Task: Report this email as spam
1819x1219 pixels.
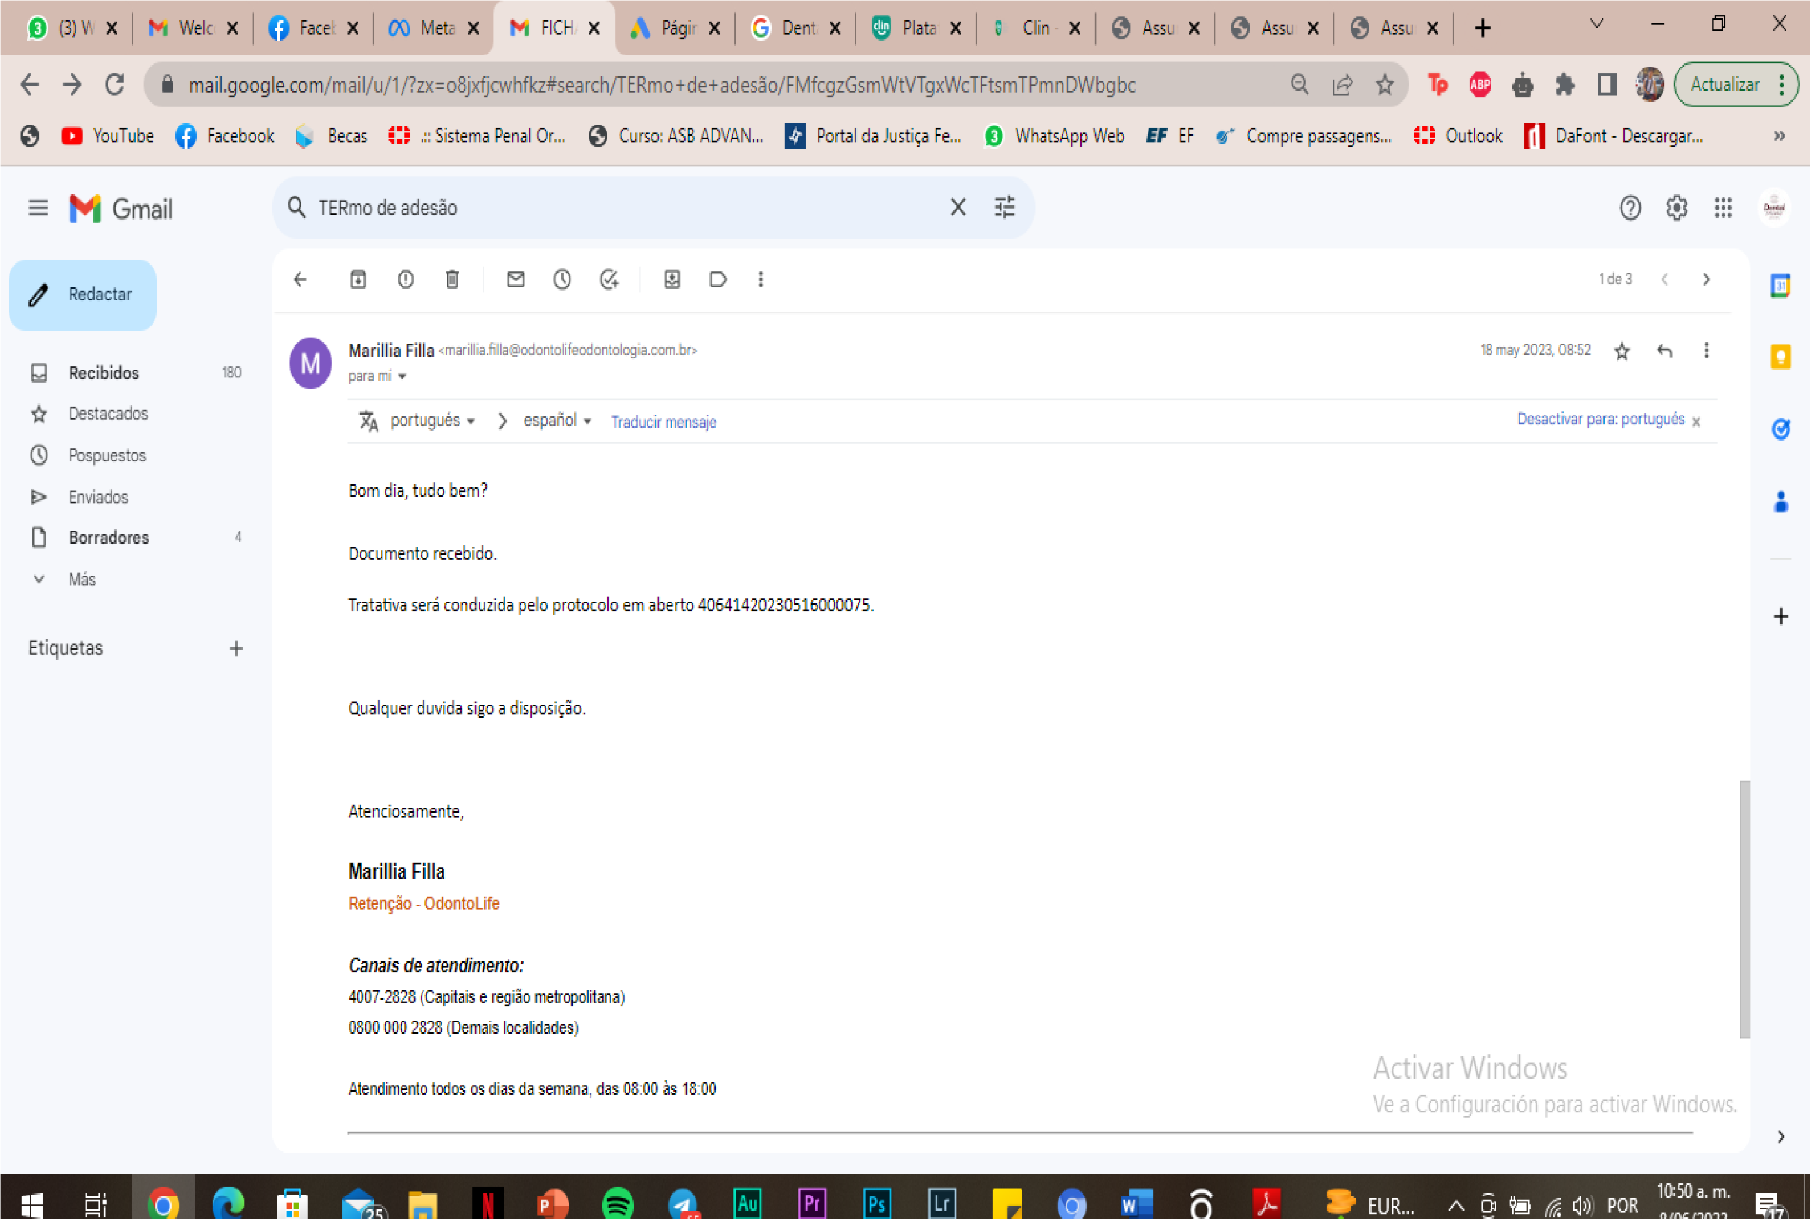Action: point(406,280)
